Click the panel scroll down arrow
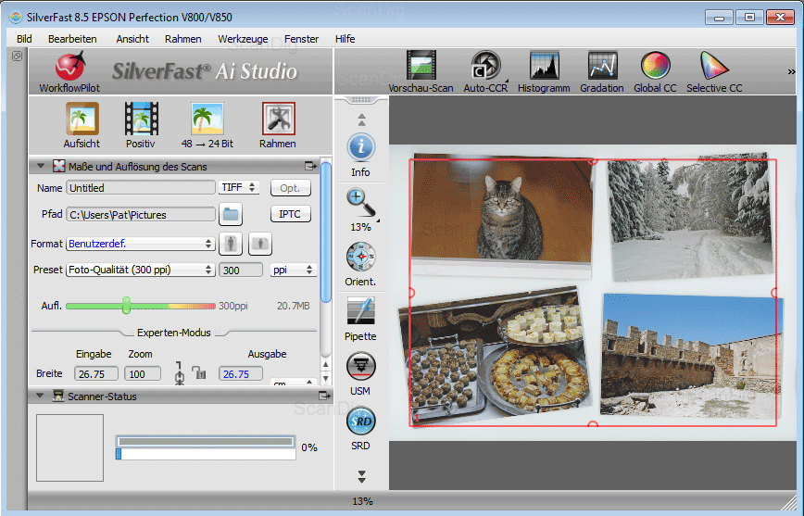This screenshot has height=516, width=804. pyautogui.click(x=326, y=379)
